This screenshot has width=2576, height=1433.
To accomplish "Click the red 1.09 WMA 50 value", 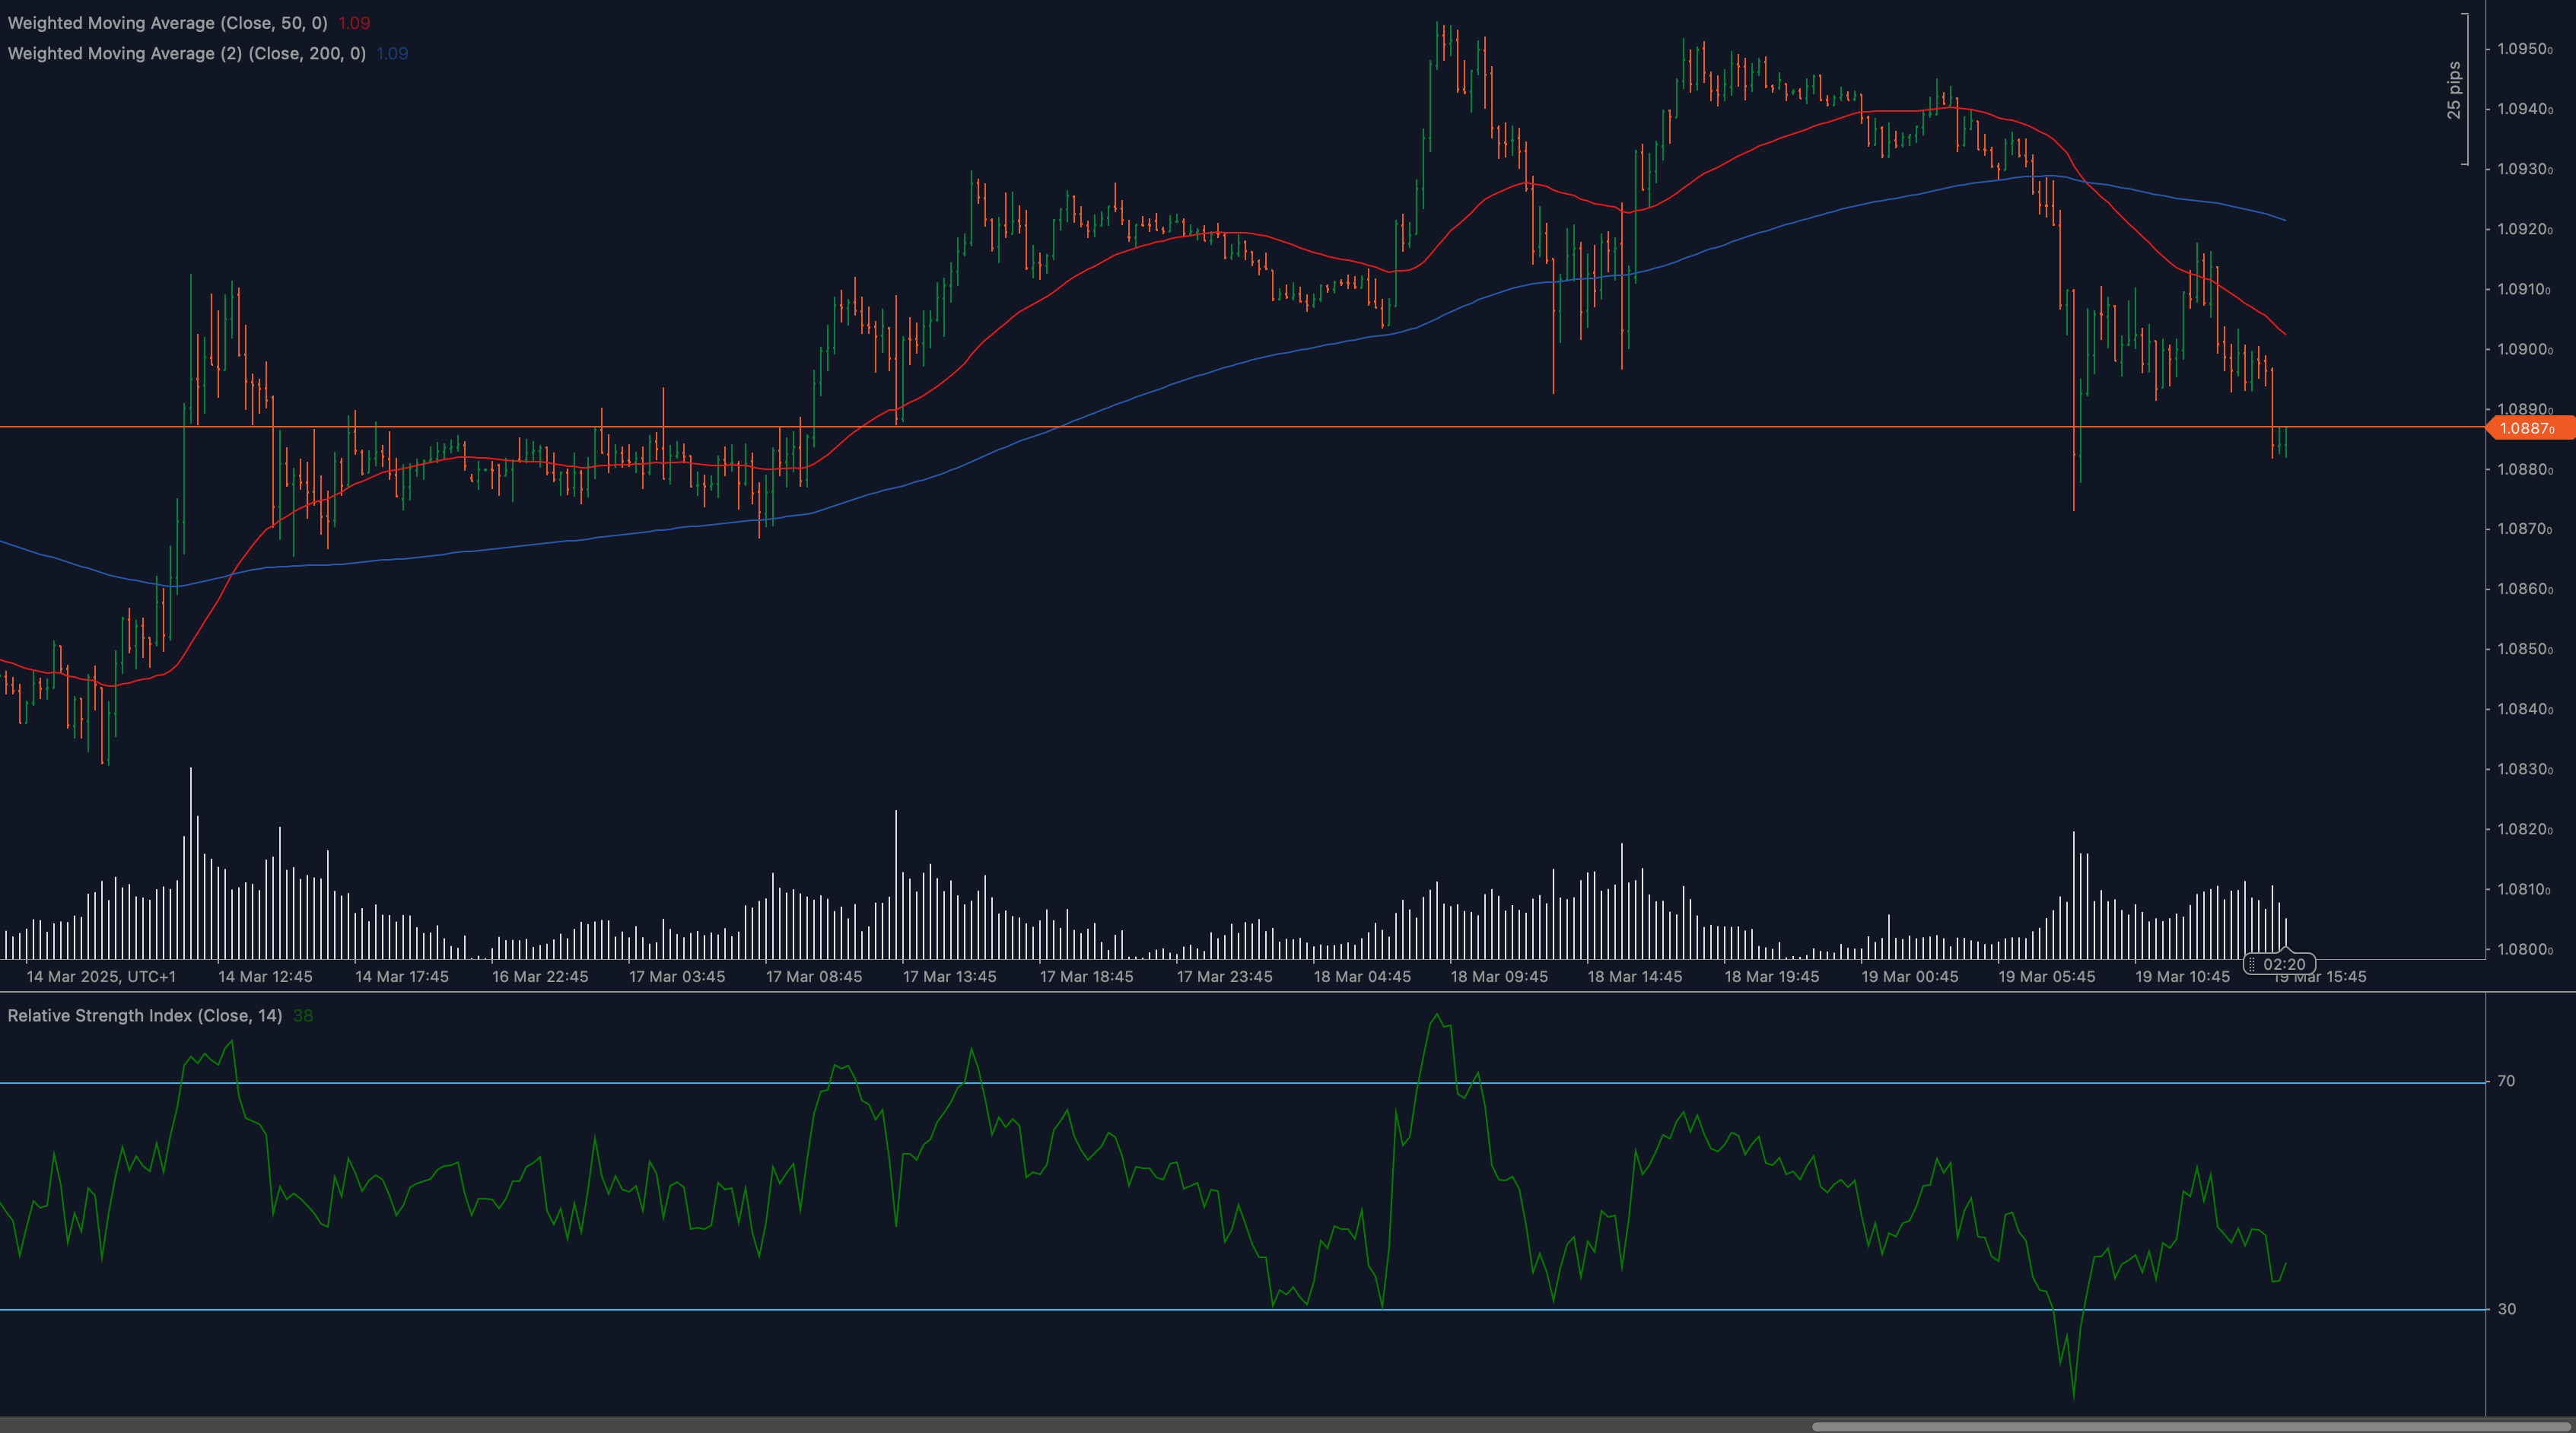I will (x=354, y=23).
